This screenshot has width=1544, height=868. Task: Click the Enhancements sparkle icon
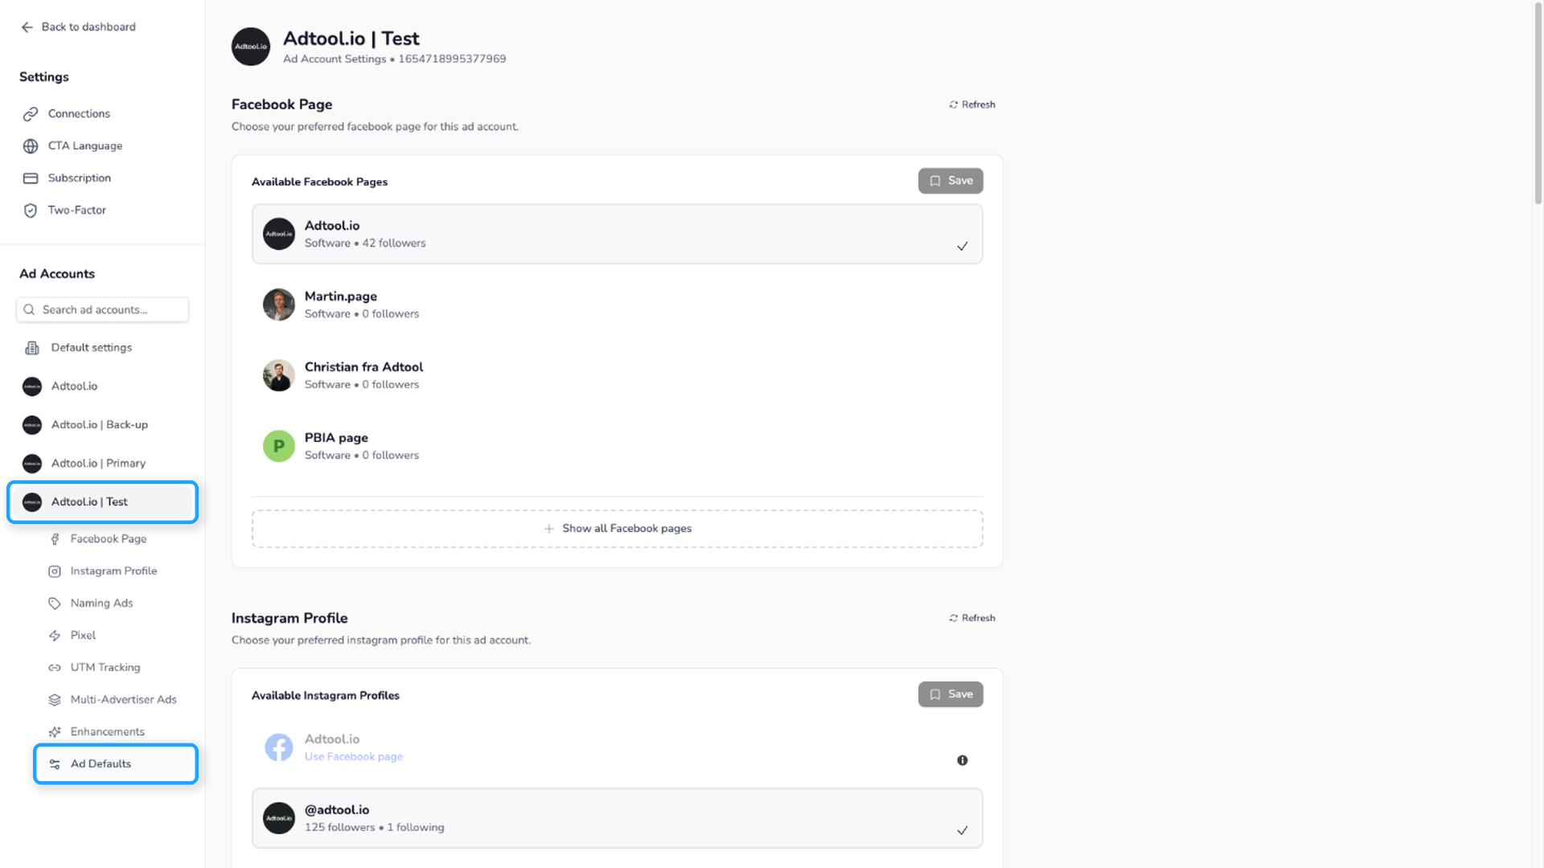55,732
